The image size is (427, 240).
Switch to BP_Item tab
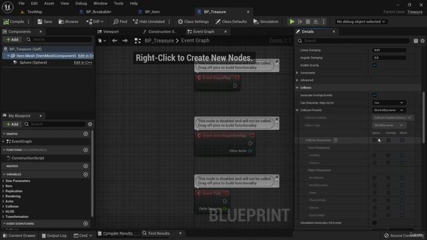(152, 12)
